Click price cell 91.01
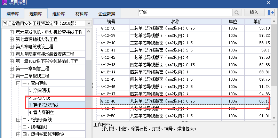This screenshot has width=278, height=138. coord(257,116)
